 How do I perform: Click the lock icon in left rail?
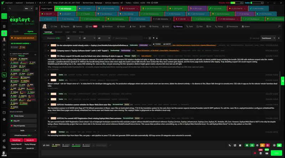4,102
